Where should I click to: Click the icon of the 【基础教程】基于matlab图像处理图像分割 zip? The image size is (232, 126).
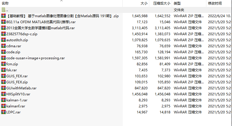[3, 16]
